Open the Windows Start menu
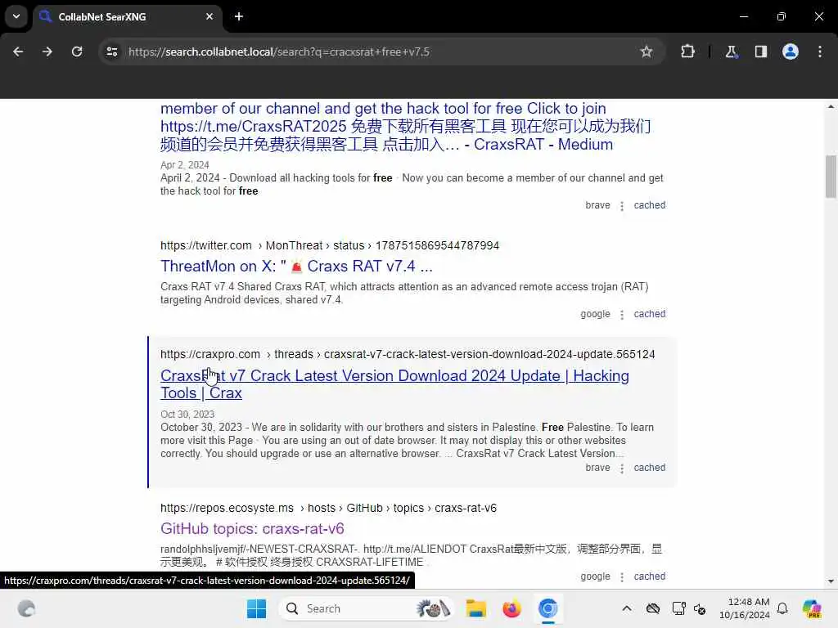The image size is (838, 628). click(x=256, y=608)
